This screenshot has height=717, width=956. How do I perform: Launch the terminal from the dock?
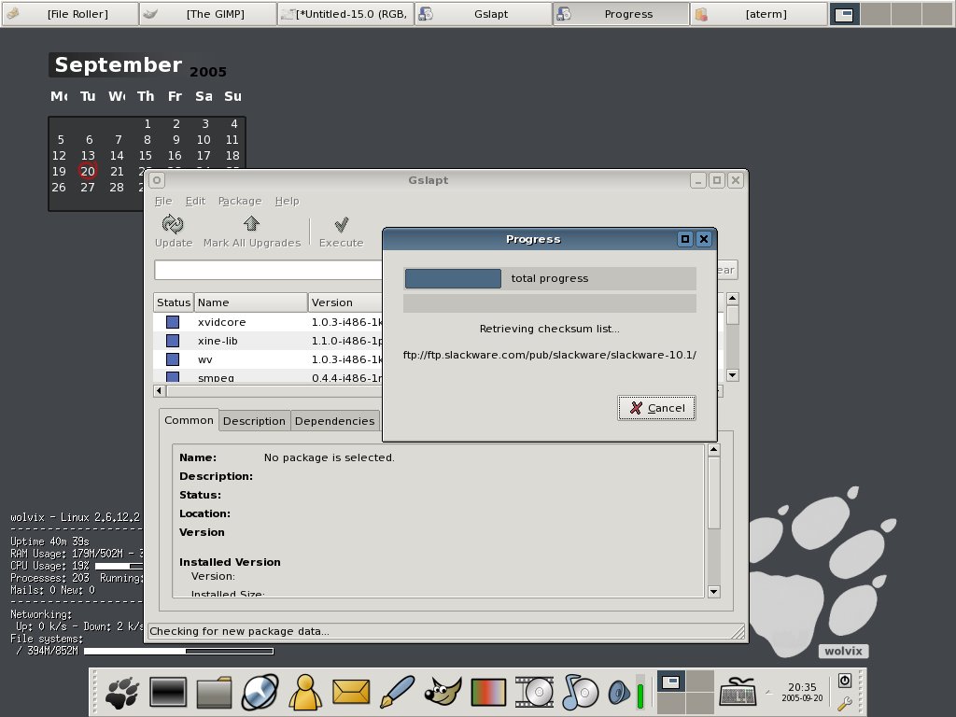pos(168,693)
